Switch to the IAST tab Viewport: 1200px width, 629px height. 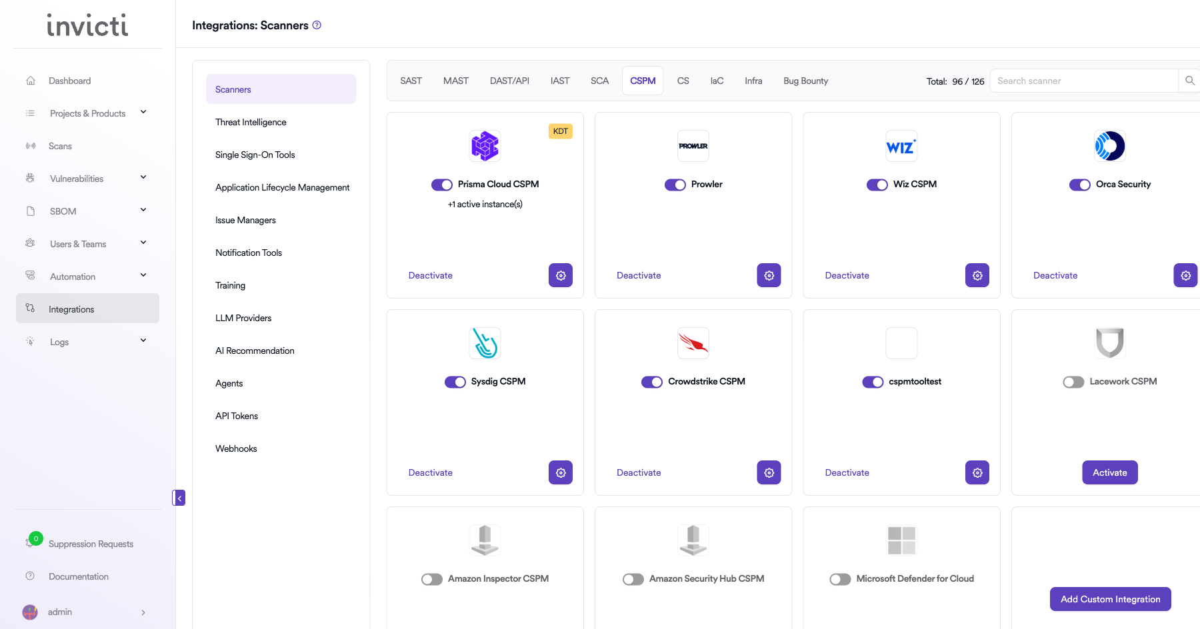(560, 81)
